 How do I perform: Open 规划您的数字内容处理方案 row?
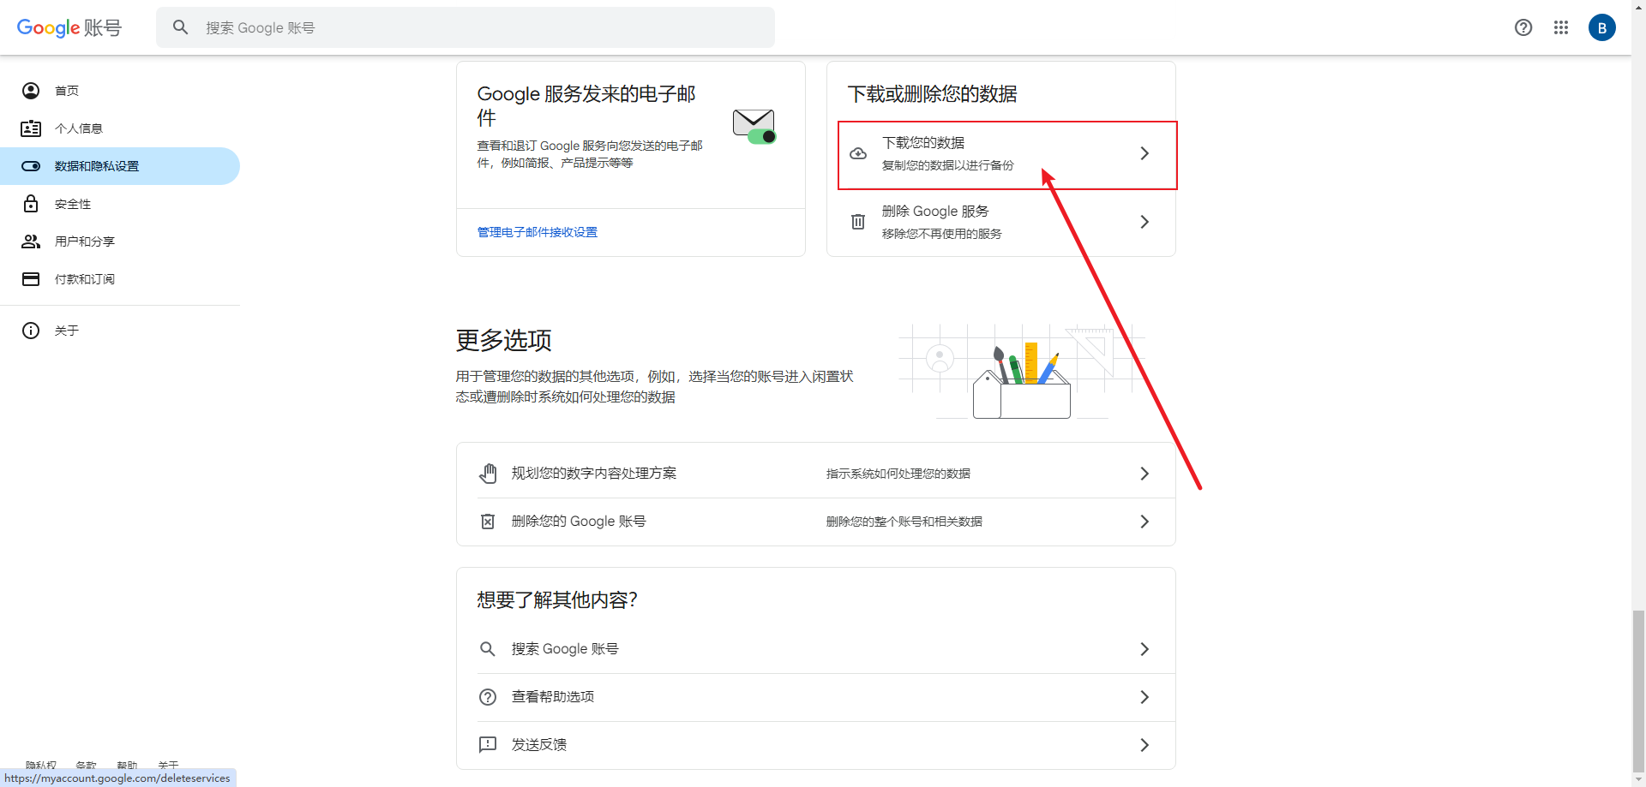click(x=816, y=474)
